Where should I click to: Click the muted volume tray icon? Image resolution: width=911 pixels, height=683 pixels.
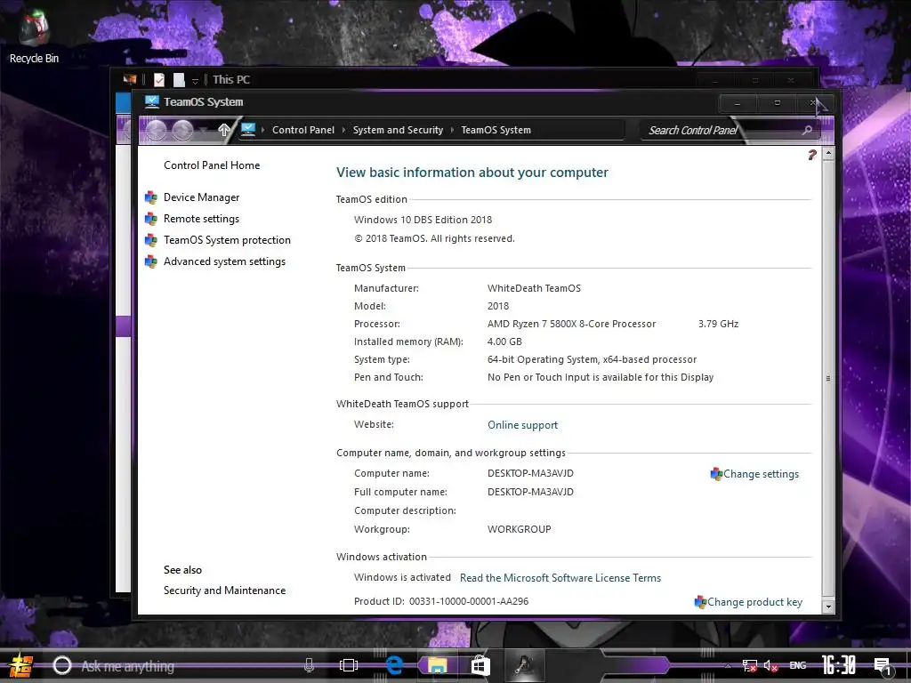770,666
